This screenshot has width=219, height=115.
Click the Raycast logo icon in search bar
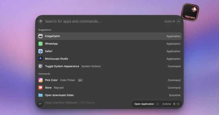(40, 21)
